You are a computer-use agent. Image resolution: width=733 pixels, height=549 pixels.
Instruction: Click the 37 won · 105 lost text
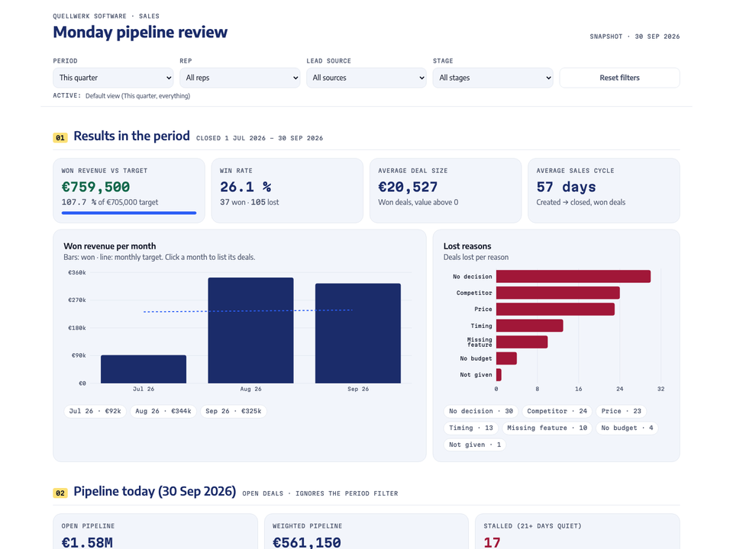tap(249, 202)
